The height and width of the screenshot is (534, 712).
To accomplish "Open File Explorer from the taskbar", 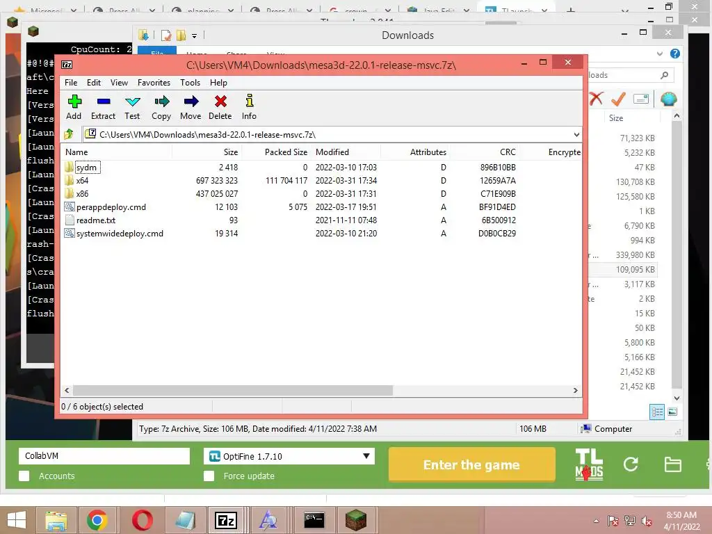I will tap(56, 520).
